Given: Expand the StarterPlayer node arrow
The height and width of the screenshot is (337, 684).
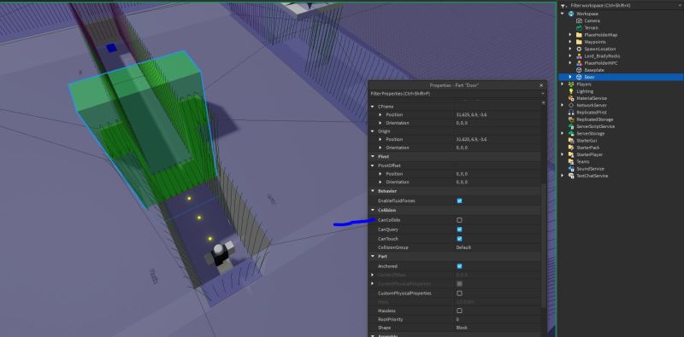Looking at the screenshot, I should [x=563, y=154].
